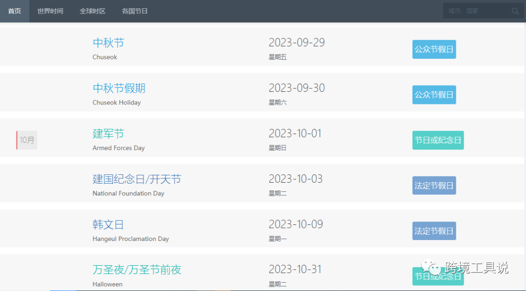Open the 中秋节假期 holiday link
The height and width of the screenshot is (291, 526).
[119, 88]
